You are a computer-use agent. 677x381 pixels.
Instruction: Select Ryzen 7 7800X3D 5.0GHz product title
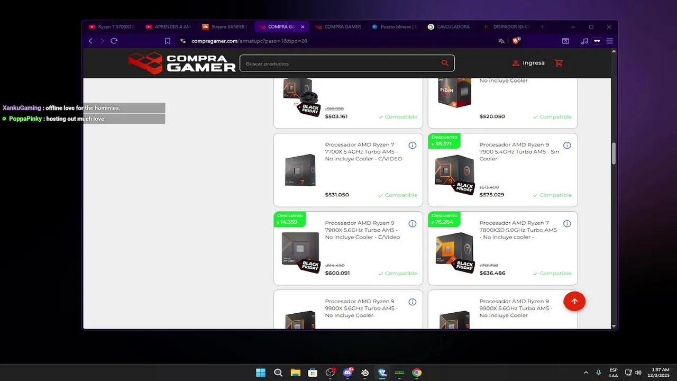pyautogui.click(x=519, y=230)
